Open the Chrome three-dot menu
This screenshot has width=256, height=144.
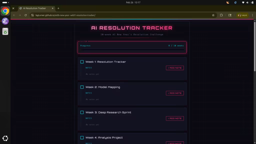tap(252, 15)
